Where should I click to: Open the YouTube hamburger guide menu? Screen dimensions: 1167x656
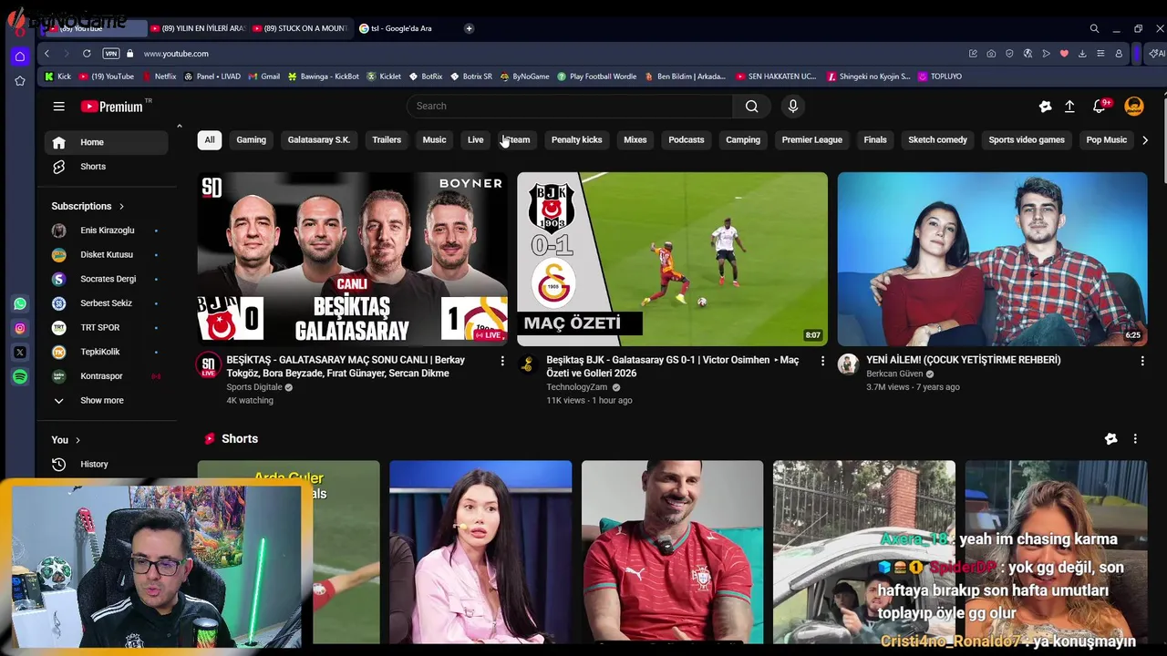coord(58,107)
